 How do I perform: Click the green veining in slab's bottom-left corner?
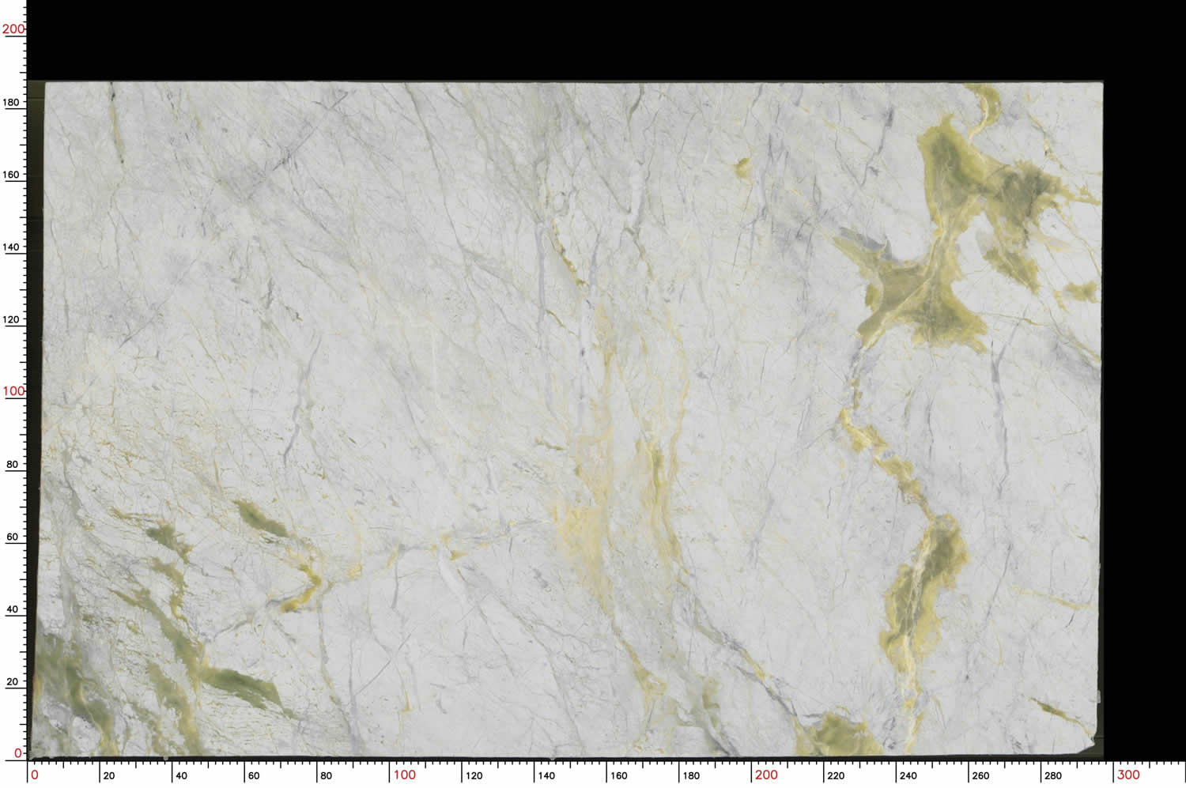pyautogui.click(x=71, y=688)
